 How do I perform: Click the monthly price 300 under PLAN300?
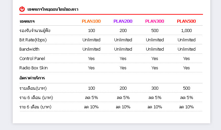(x=155, y=88)
